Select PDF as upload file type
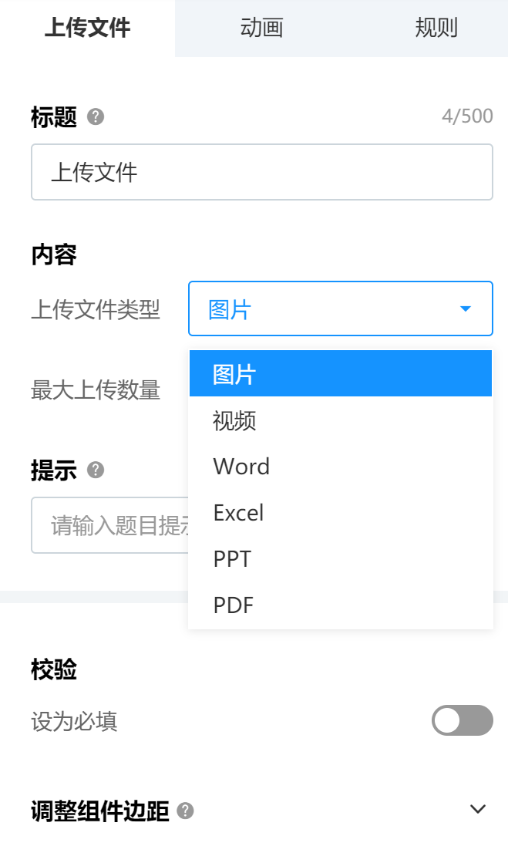 pyautogui.click(x=341, y=605)
